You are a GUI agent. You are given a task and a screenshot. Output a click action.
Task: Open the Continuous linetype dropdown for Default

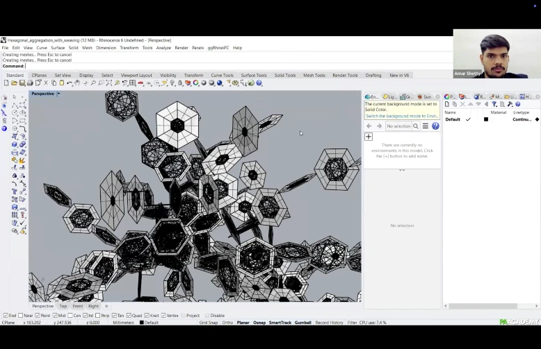pyautogui.click(x=524, y=119)
